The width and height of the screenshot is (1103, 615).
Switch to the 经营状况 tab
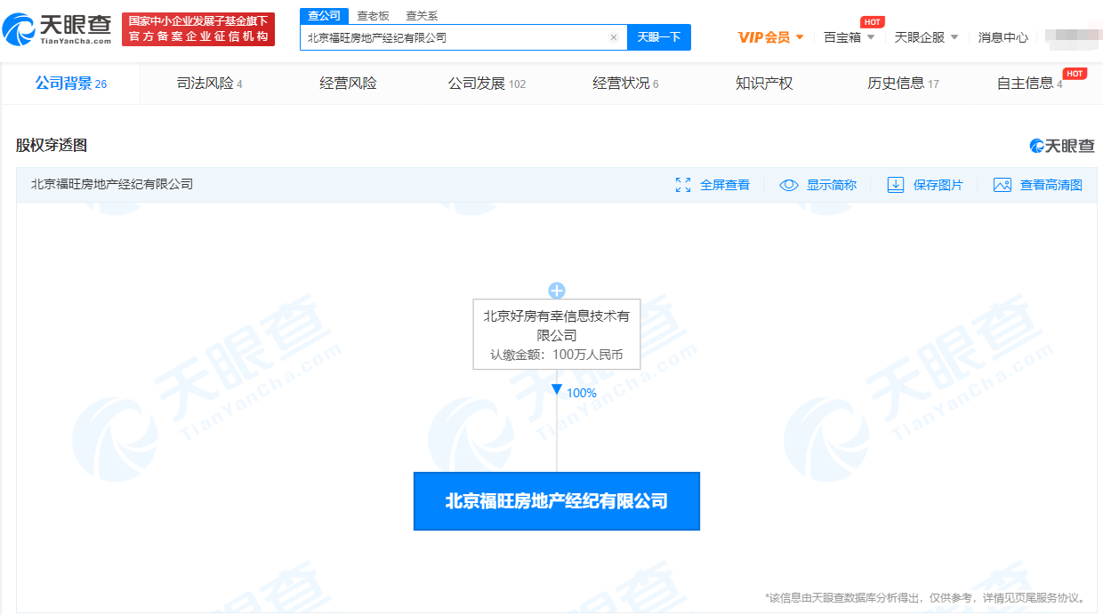[625, 84]
